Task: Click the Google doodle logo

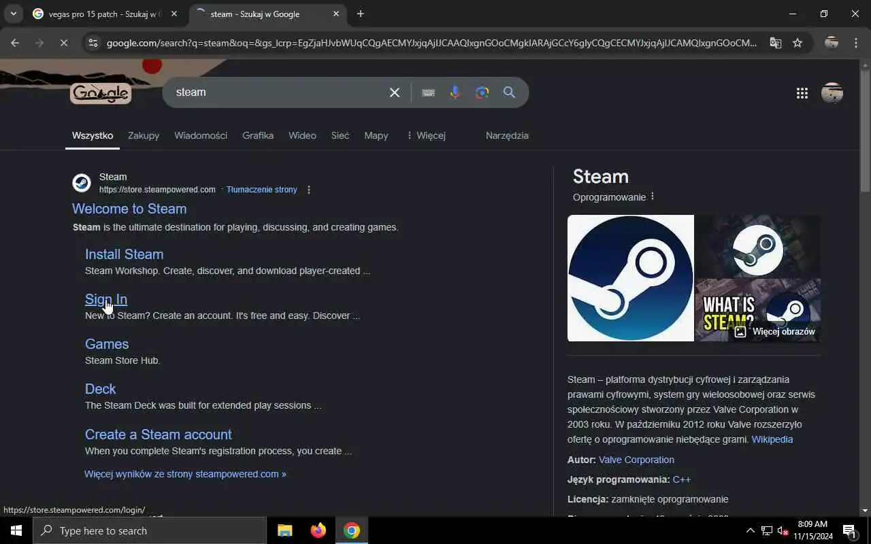Action: click(x=101, y=93)
